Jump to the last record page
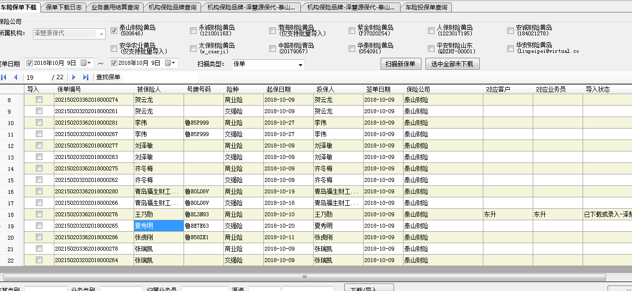The width and height of the screenshot is (632, 291). (x=85, y=77)
